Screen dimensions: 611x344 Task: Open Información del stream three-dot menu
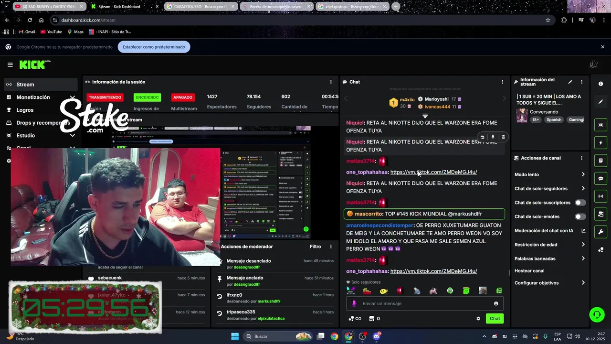581,82
